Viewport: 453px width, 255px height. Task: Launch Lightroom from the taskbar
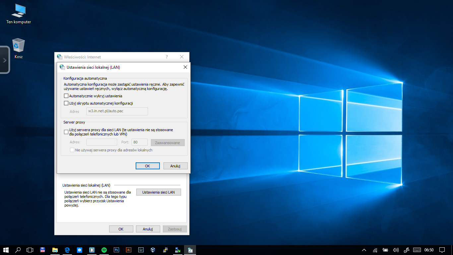pos(141,250)
